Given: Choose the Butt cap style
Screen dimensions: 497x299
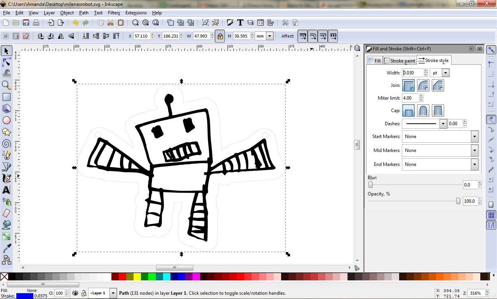Looking at the screenshot, I should [408, 111].
